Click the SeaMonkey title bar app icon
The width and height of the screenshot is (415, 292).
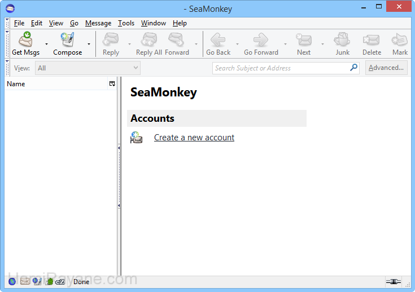pos(10,8)
